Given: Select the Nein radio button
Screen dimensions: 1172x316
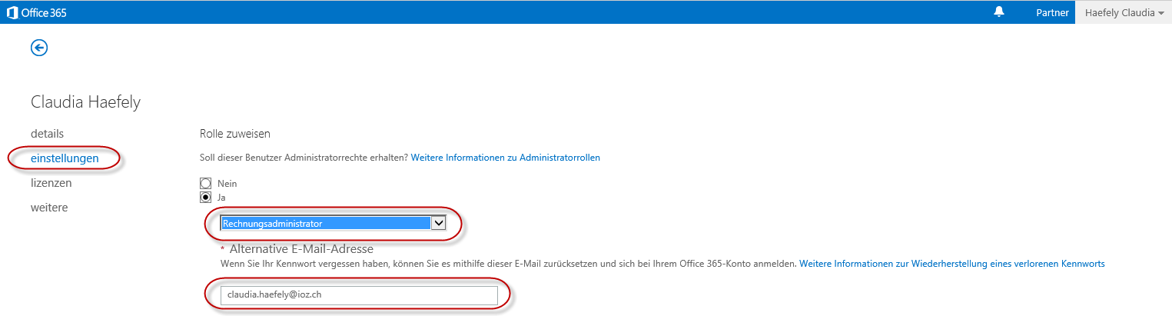Looking at the screenshot, I should point(205,183).
